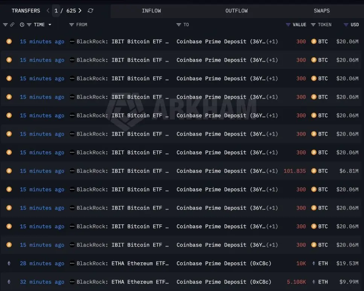Switch to the SWAPS tab
This screenshot has width=364, height=291.
[x=322, y=11]
